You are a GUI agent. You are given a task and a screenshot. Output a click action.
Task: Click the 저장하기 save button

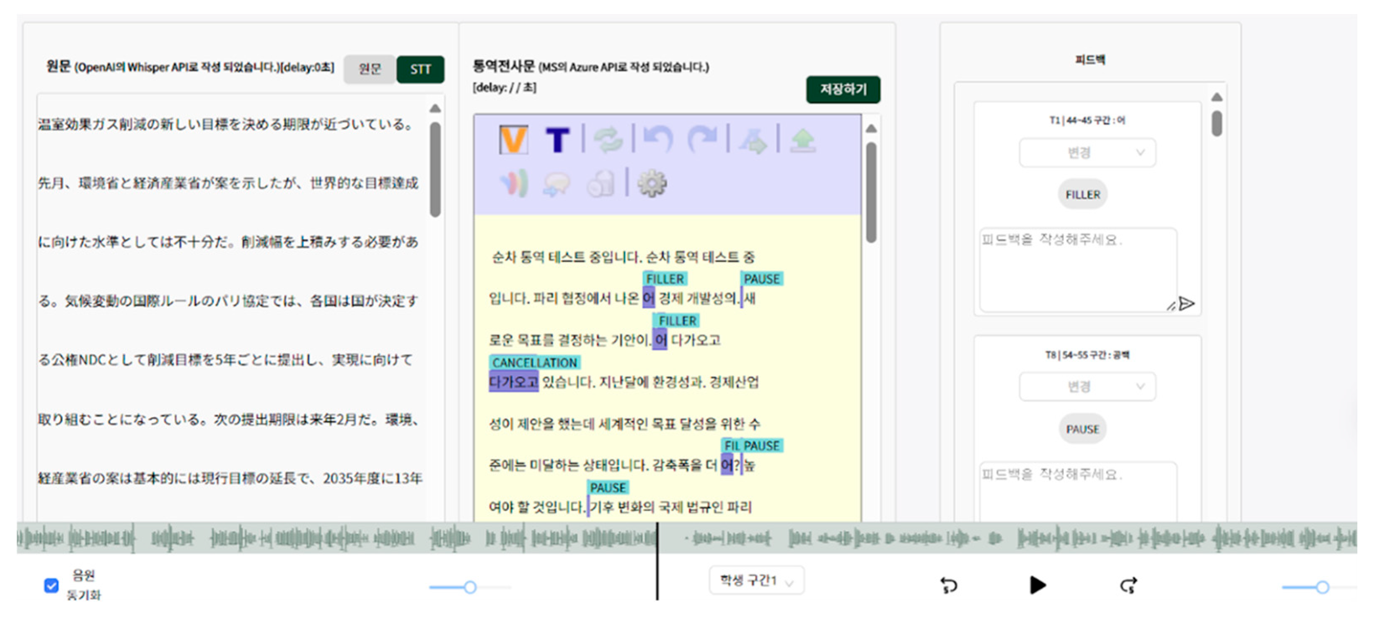(843, 89)
